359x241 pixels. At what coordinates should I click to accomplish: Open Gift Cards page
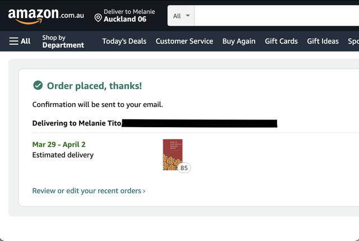click(x=281, y=41)
